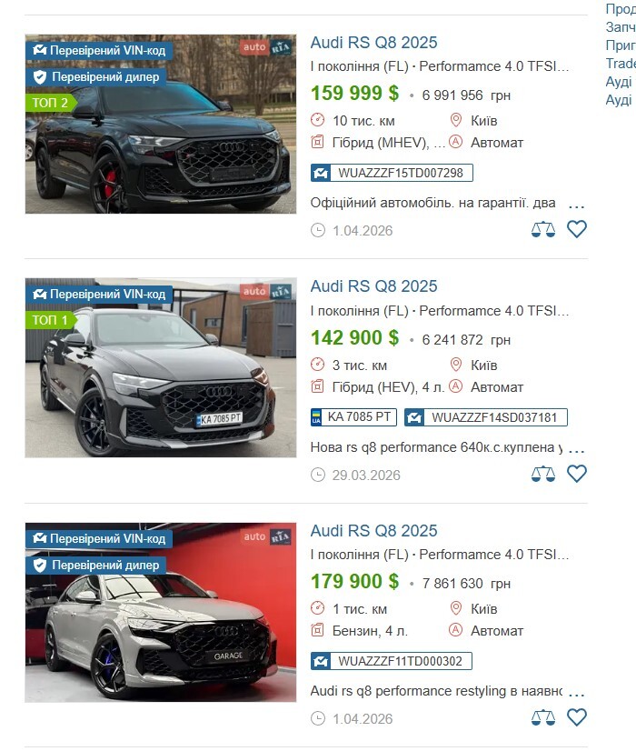Open the first Audi RS Q8 2025 title link
The height and width of the screenshot is (751, 636).
pyautogui.click(x=373, y=43)
